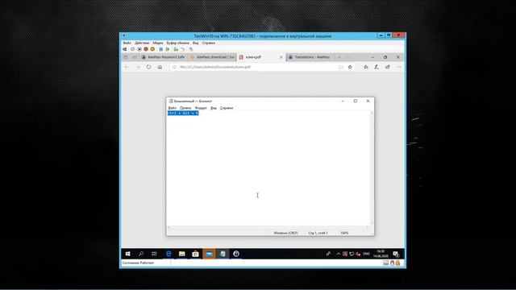Screen dimensions: 516x290
Task: Click the Revert arrow icon in Hyper-V toolbar
Action: 183,49
